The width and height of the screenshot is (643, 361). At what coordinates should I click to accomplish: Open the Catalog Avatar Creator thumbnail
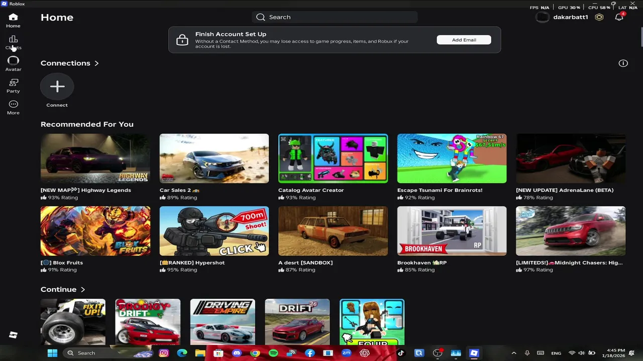click(x=333, y=158)
